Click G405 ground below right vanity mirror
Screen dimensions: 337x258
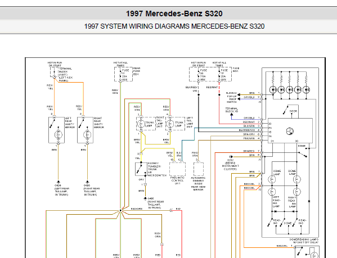[x=92, y=190]
